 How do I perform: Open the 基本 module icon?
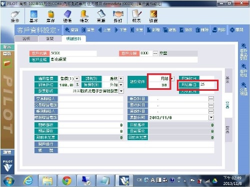point(33,16)
